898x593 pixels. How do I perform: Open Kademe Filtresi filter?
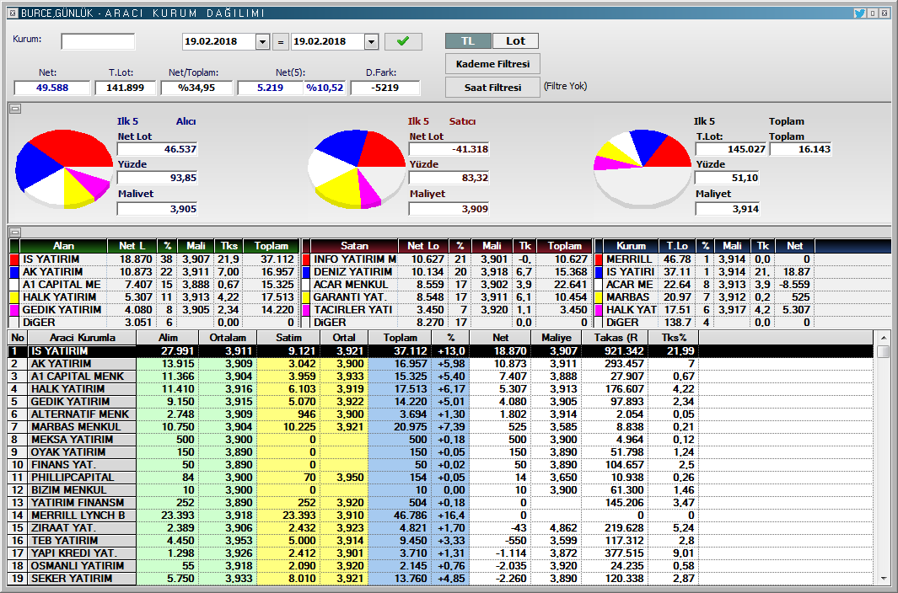492,63
